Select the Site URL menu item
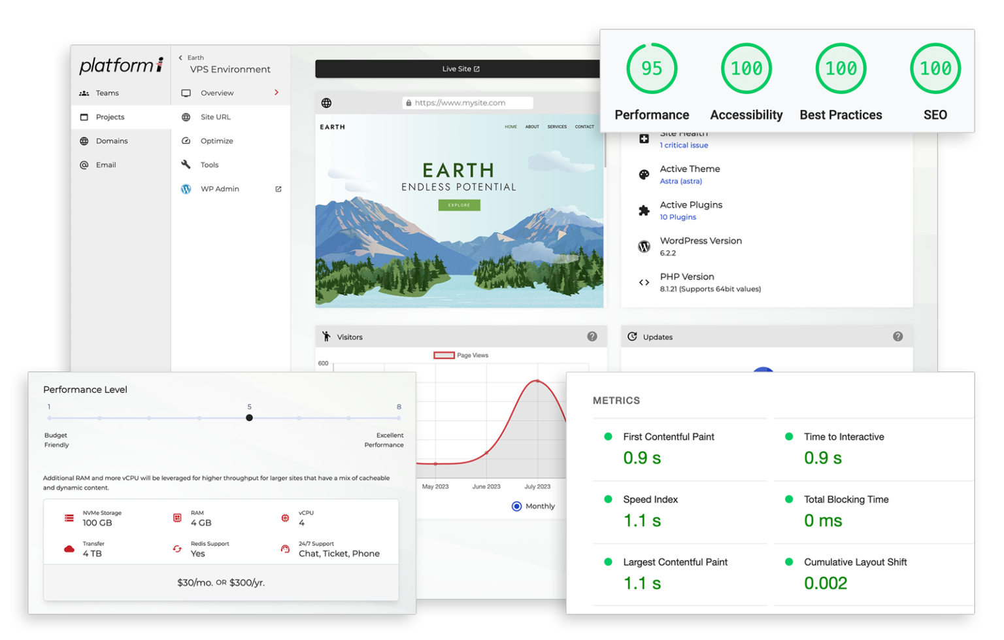 pos(215,117)
